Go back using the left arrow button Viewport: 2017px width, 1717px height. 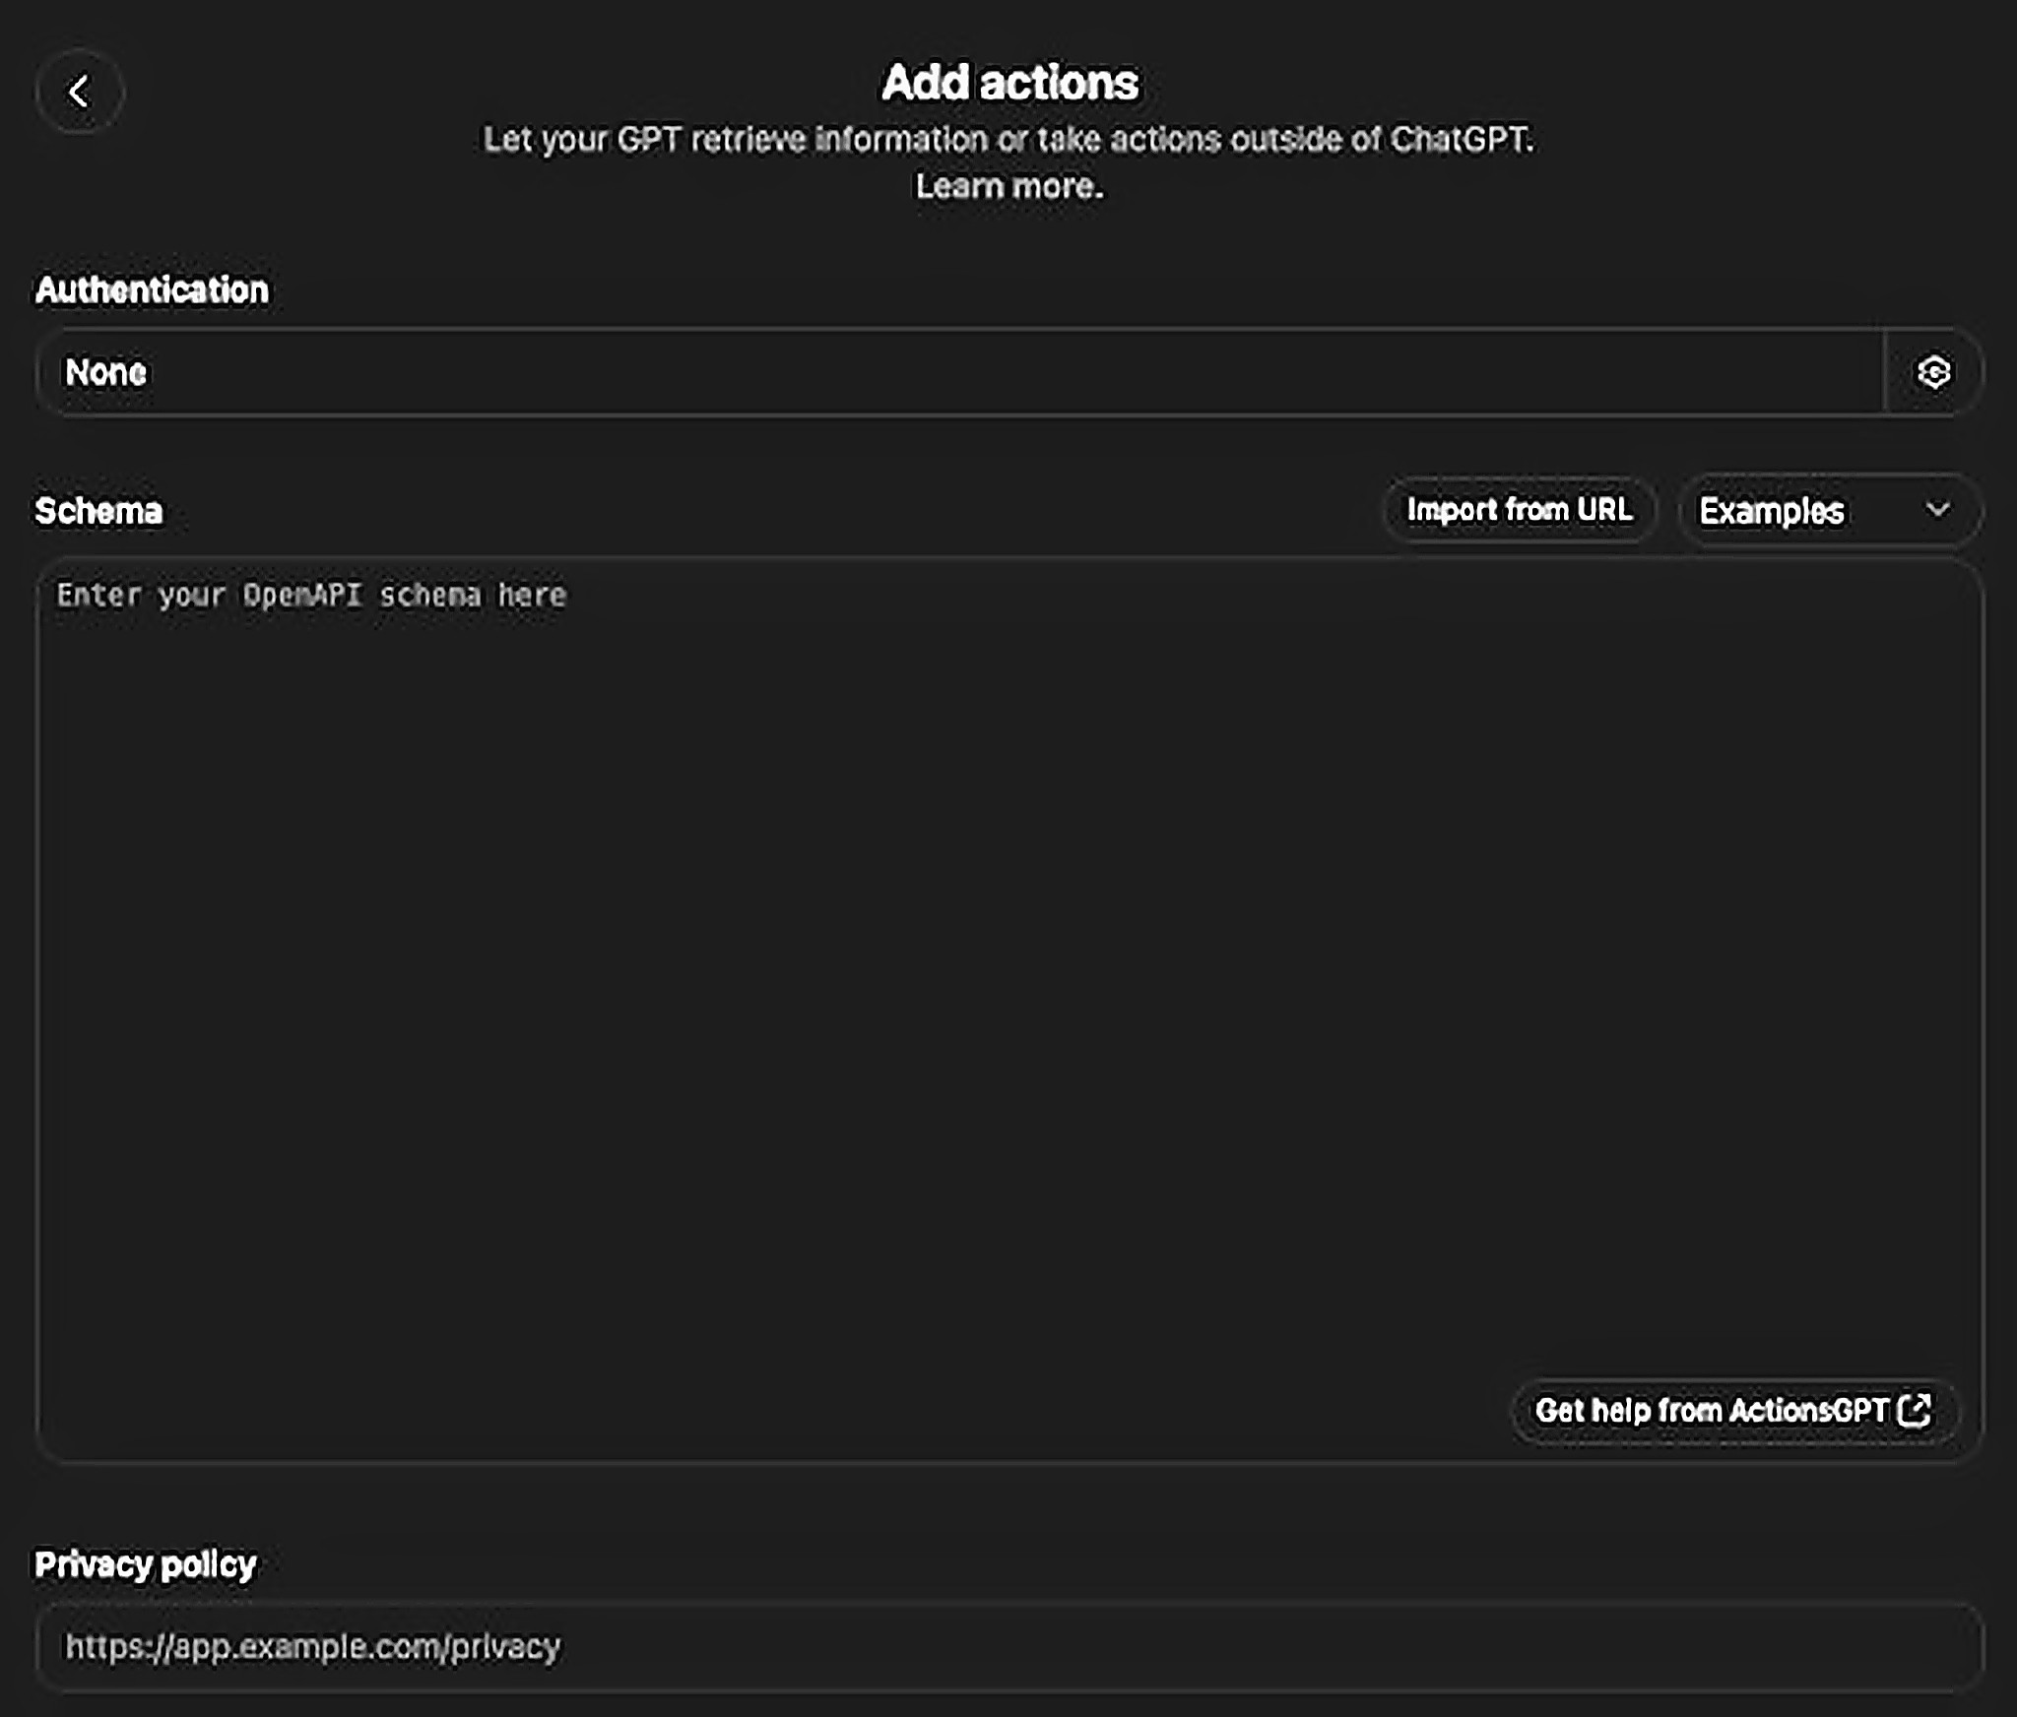point(79,92)
